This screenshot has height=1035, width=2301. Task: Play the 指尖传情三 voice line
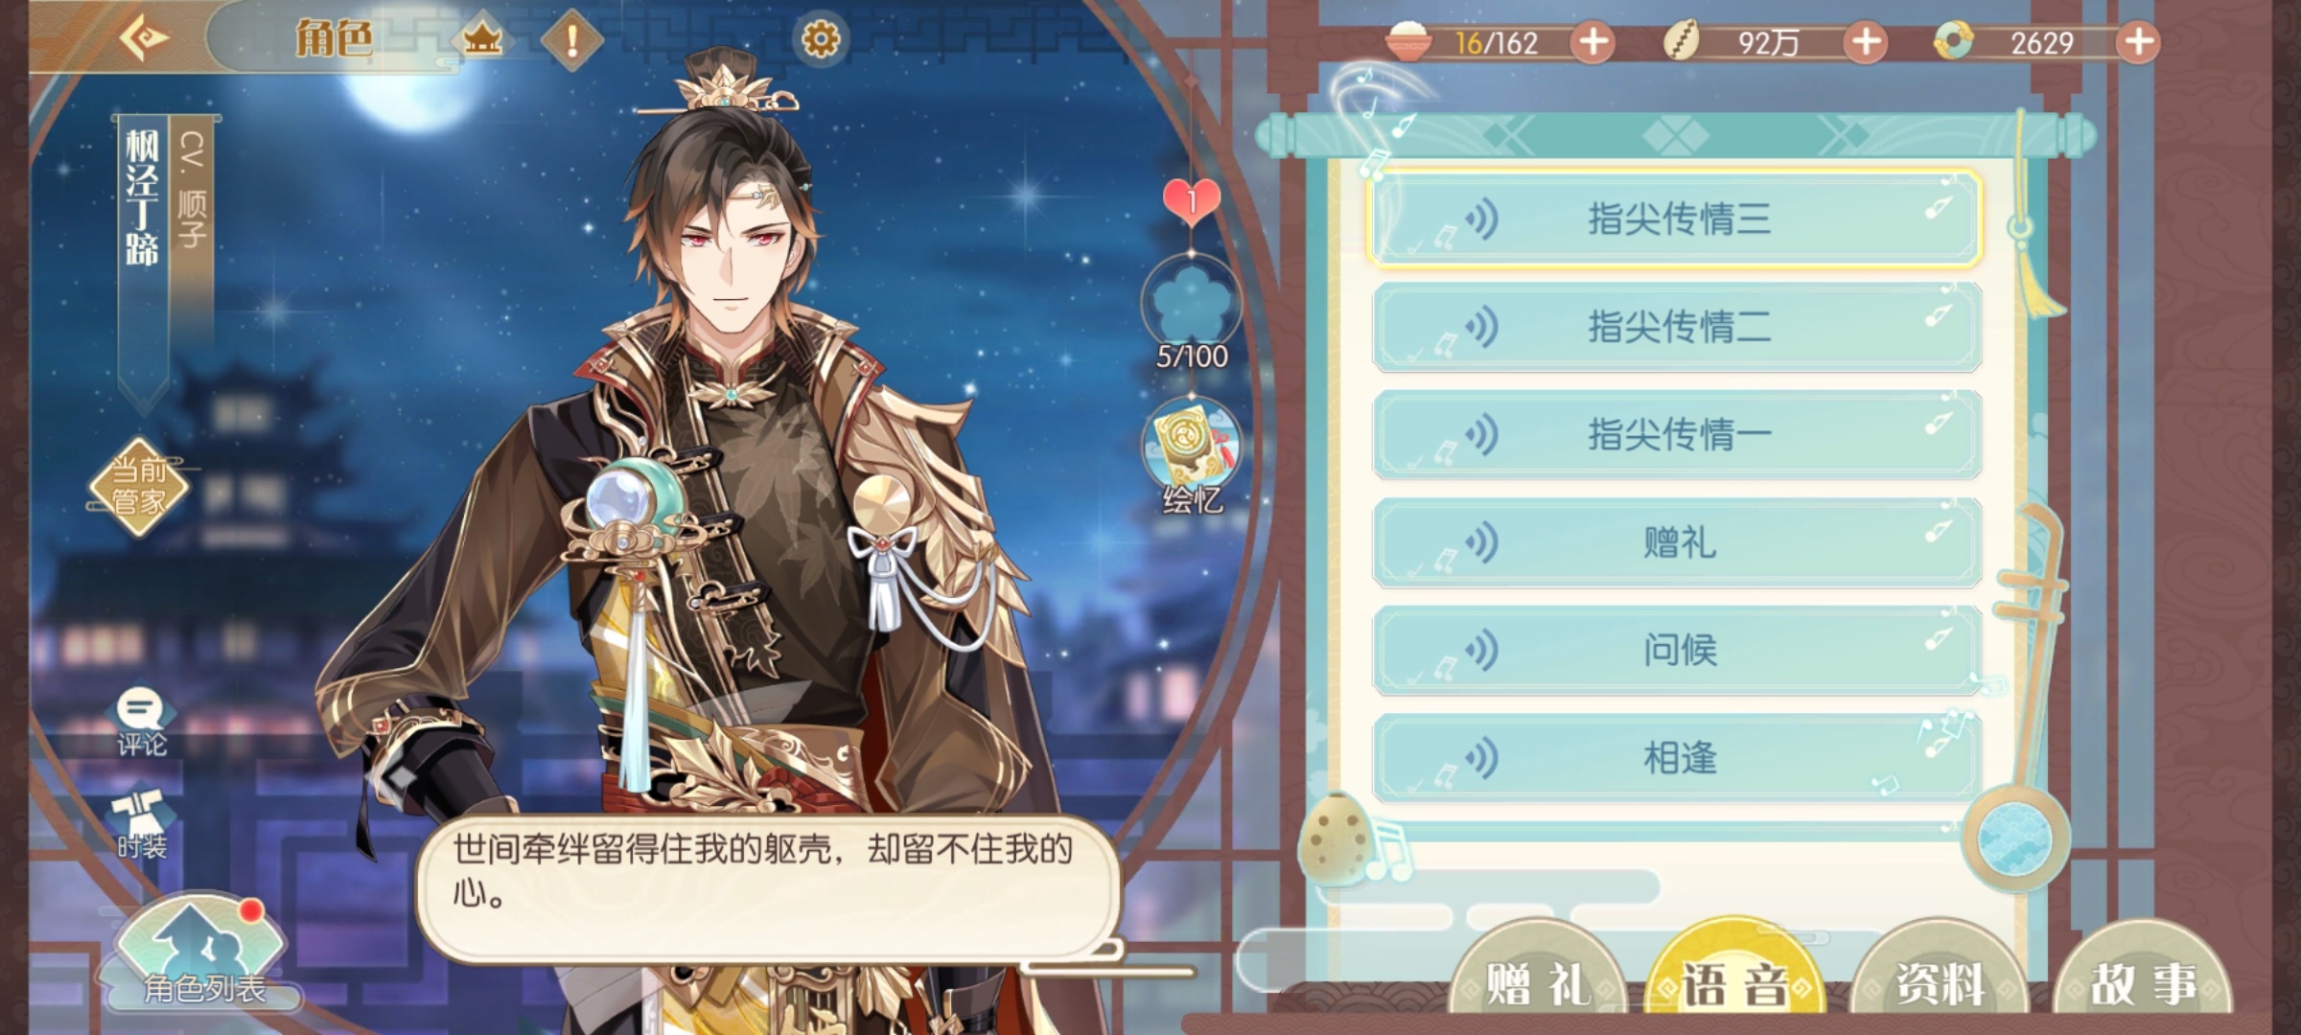(1676, 219)
